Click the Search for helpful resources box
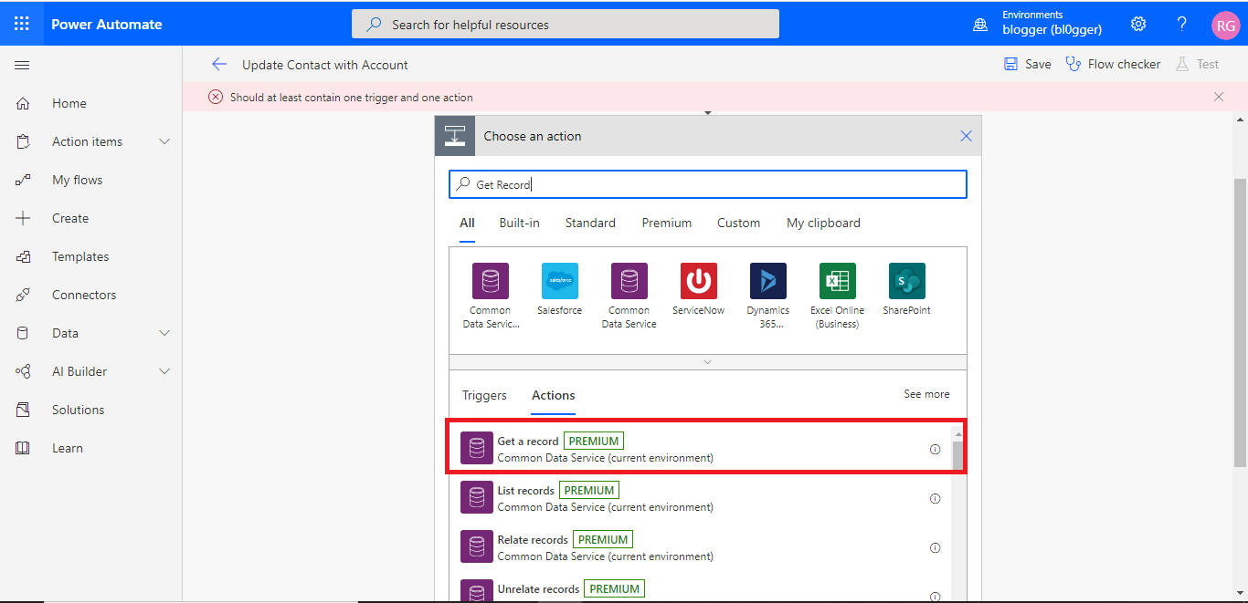Screen dimensions: 1248x603 click(566, 25)
